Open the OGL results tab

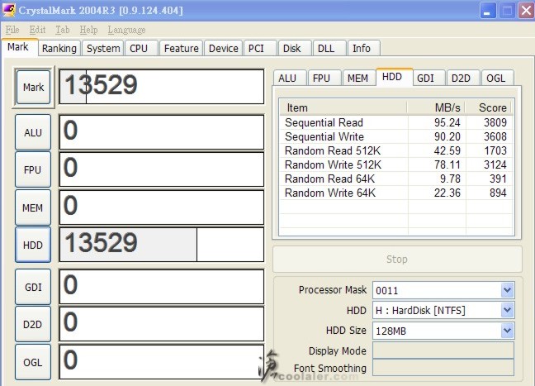(x=498, y=78)
